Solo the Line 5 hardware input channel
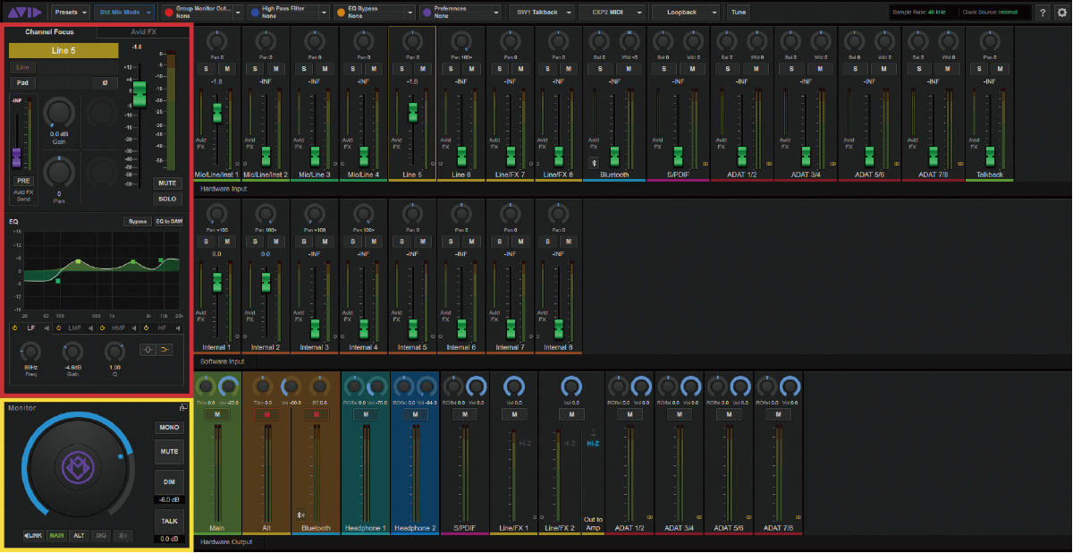This screenshot has height=553, width=1073. [401, 68]
